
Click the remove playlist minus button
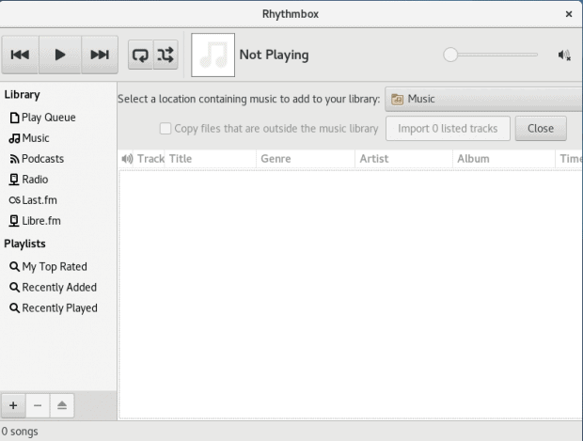pyautogui.click(x=38, y=405)
